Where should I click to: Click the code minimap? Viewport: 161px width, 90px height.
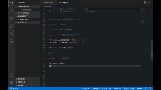tap(146, 16)
